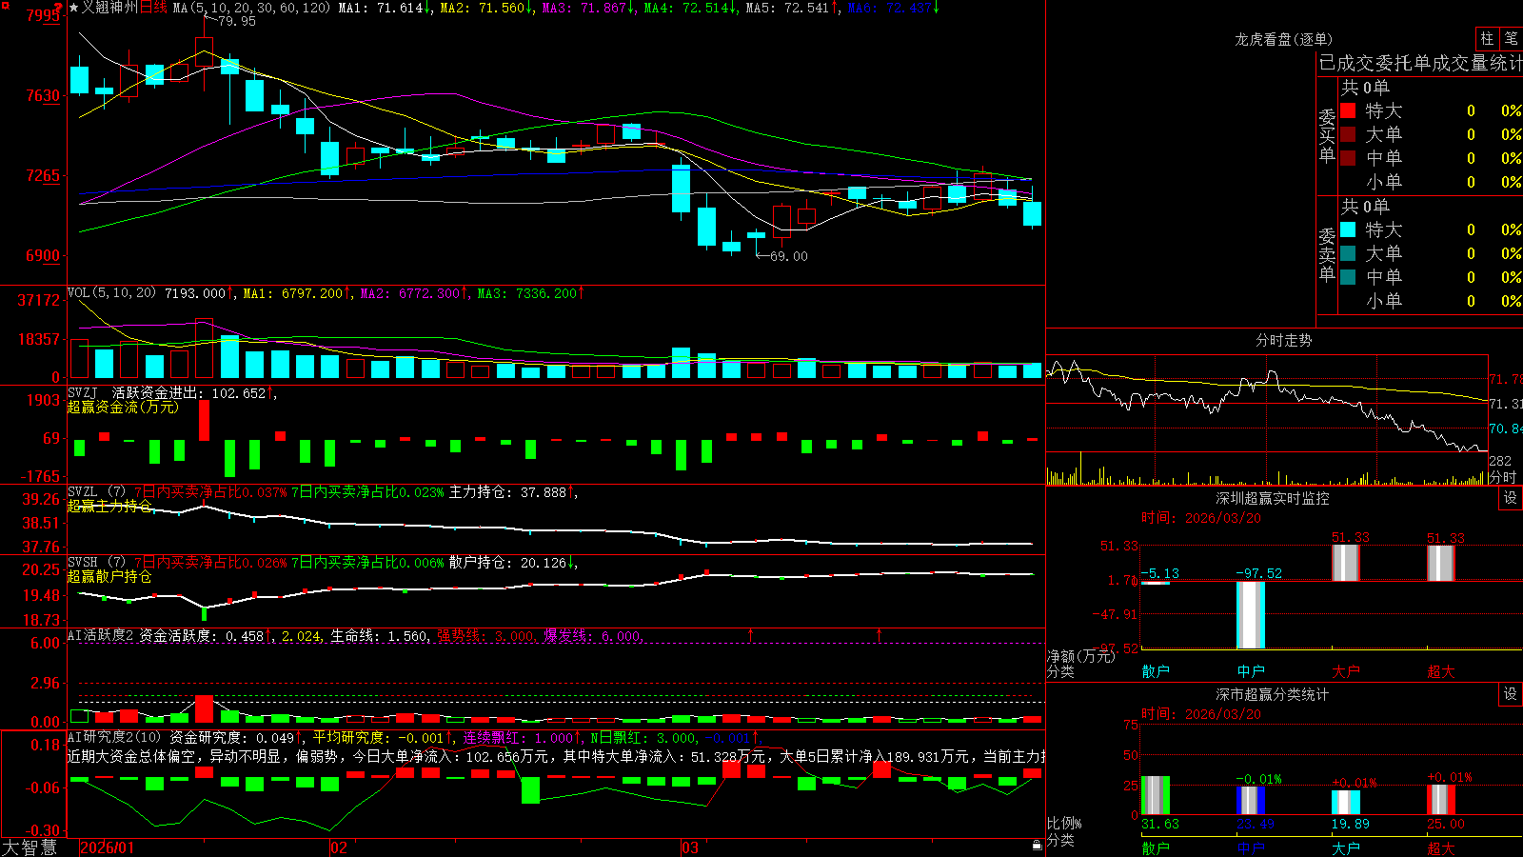Click the red question mark icon top-left
Image resolution: width=1523 pixels, height=857 pixels.
tap(59, 8)
